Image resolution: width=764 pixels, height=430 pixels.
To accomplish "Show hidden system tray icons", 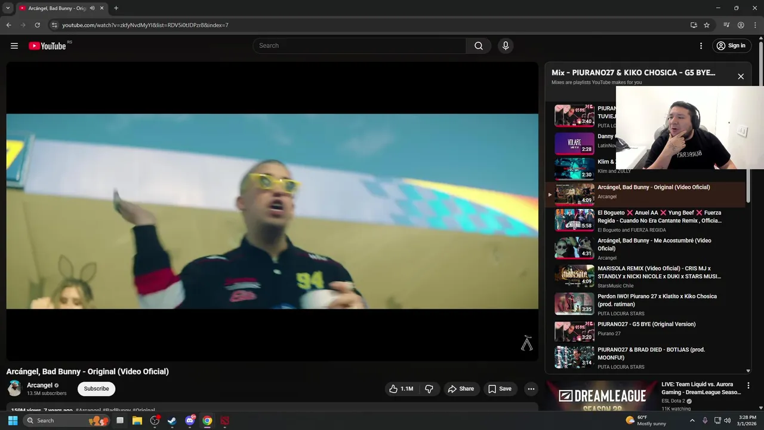I will pyautogui.click(x=692, y=420).
